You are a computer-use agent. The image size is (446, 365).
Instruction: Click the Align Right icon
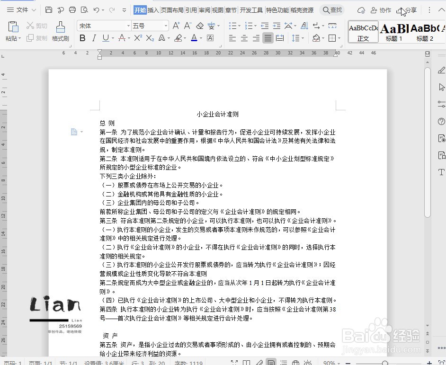[x=256, y=38]
